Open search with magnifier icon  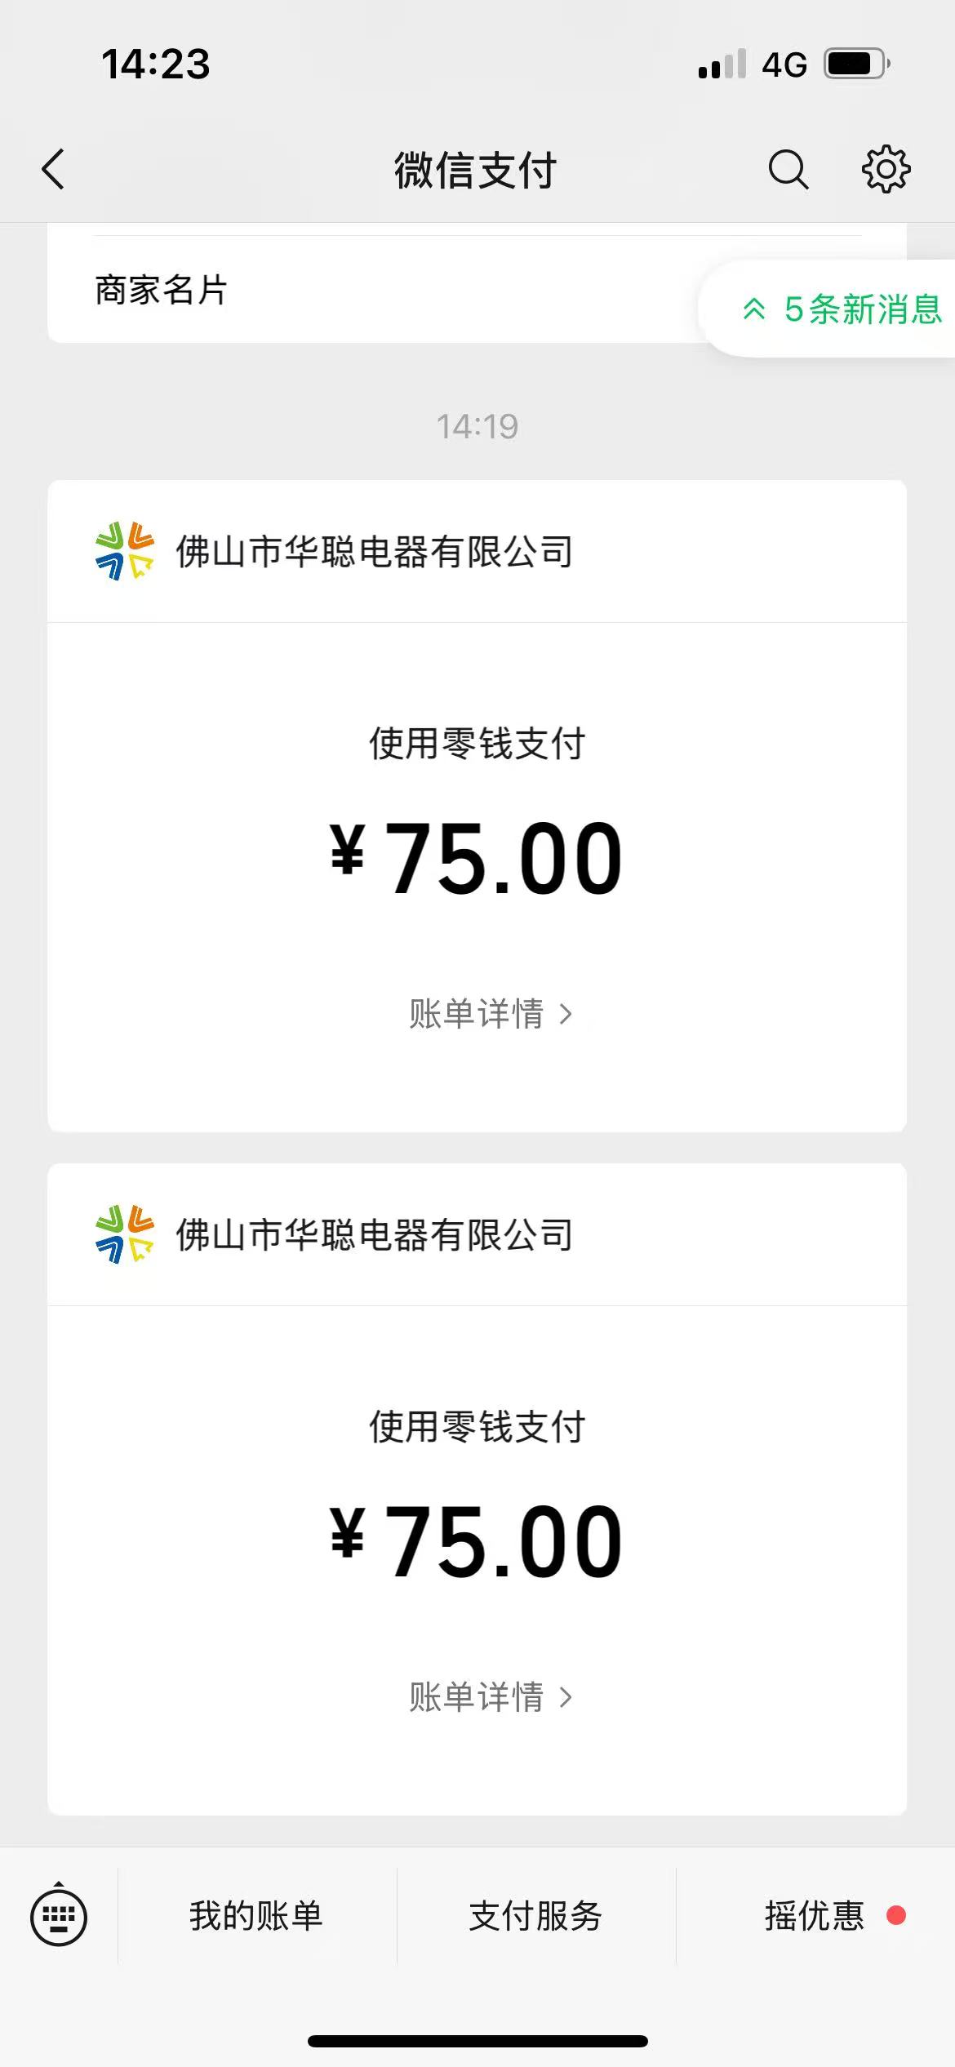tap(788, 170)
